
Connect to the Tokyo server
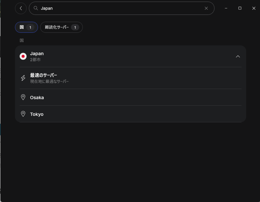[131, 114]
